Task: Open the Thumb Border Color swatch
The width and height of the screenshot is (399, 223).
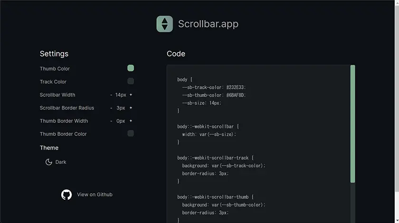Action: [x=131, y=134]
